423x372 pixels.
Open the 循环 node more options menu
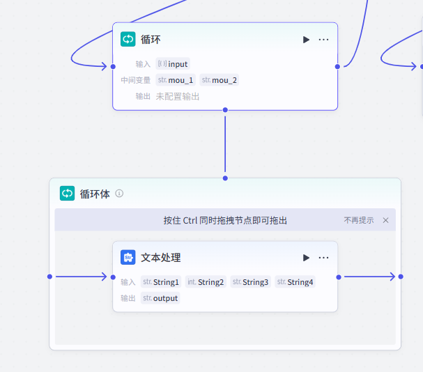tap(323, 40)
